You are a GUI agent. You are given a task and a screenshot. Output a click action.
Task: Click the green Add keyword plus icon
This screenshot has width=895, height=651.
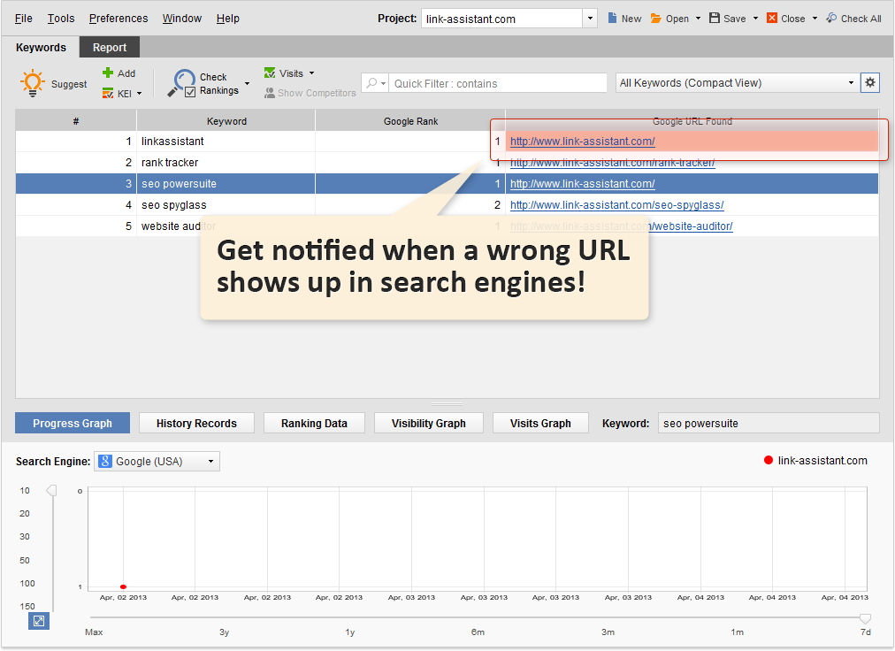click(x=108, y=73)
